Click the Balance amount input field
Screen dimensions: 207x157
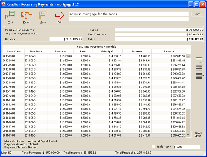point(187,147)
